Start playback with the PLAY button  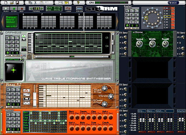6,9
